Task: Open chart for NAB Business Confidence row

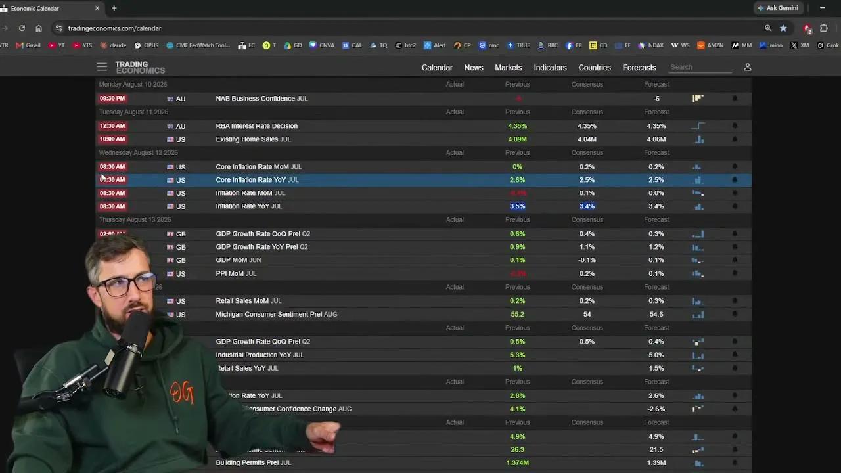Action: (x=698, y=99)
